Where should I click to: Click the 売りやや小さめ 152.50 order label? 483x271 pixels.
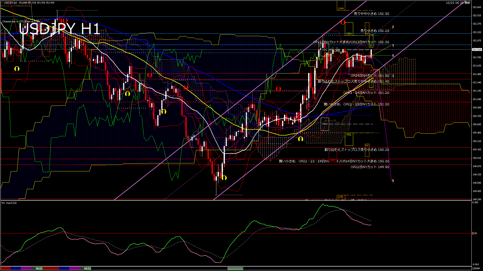371,14
